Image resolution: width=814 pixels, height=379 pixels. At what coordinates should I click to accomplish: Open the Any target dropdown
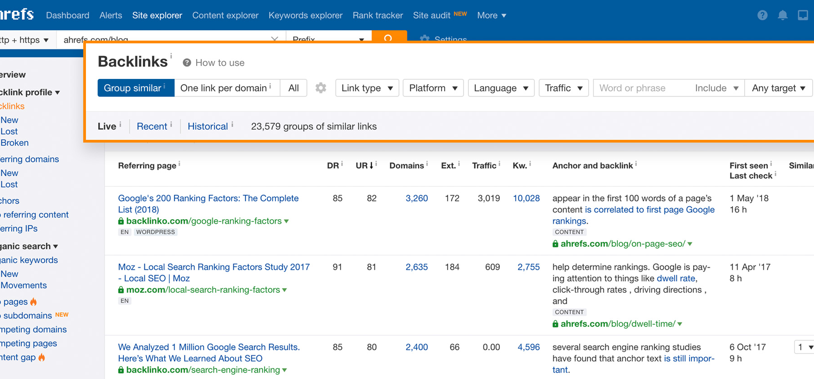pos(778,88)
